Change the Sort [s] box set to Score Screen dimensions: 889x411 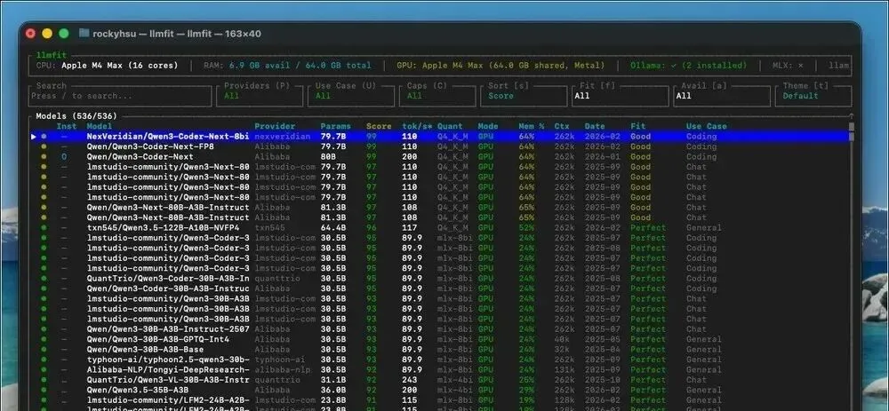click(x=525, y=96)
